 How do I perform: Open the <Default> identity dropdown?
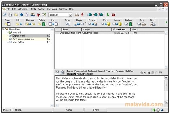tap(71, 15)
